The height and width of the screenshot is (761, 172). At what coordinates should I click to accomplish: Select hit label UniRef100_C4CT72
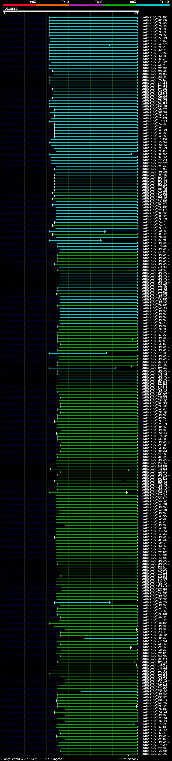(154, 608)
